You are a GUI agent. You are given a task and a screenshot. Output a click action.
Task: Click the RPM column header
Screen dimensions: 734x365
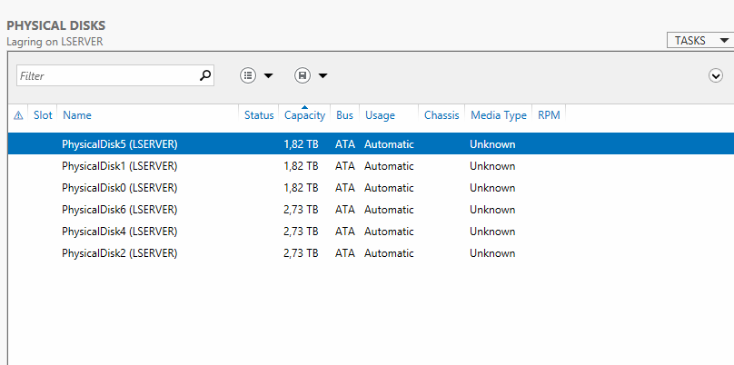click(549, 115)
